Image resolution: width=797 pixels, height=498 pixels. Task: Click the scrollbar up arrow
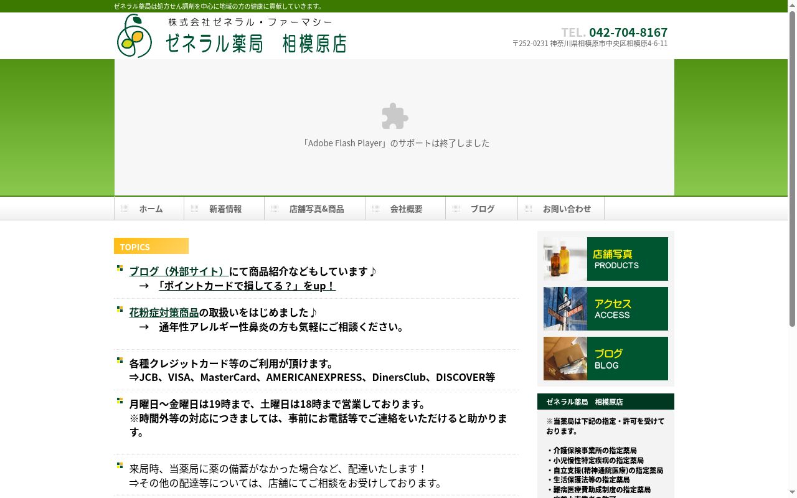coord(792,5)
